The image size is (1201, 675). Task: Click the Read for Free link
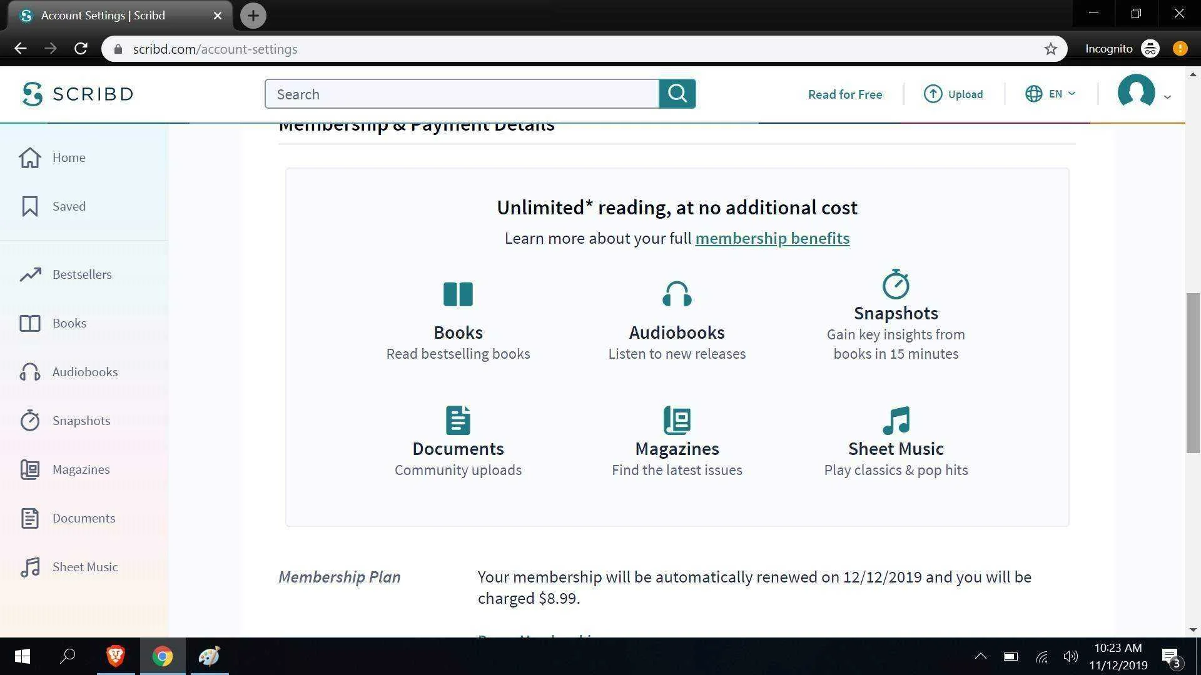coord(845,94)
